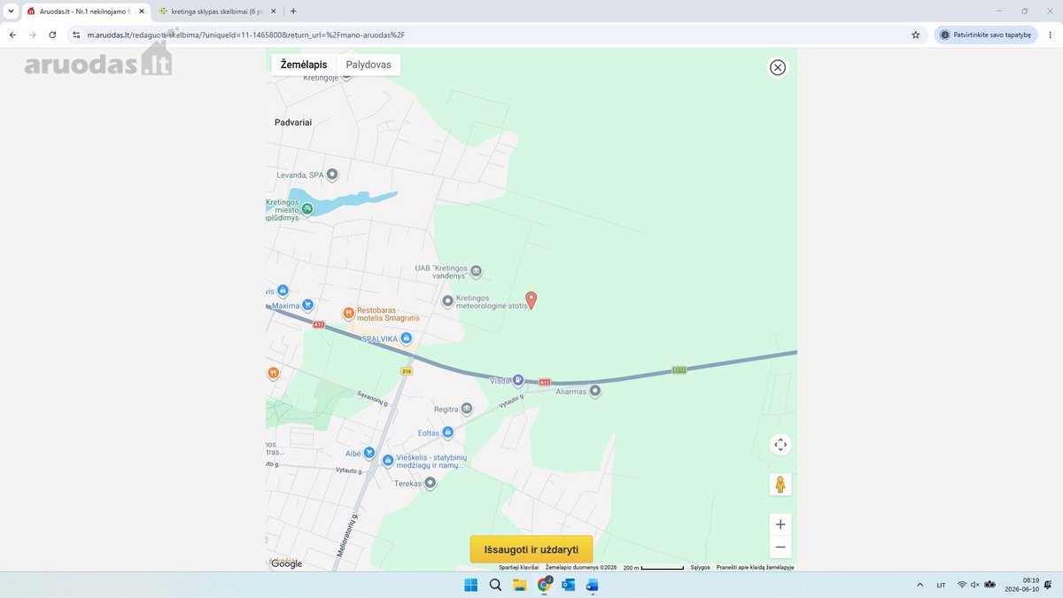Close the kretinga sklypas skelbimai tab
Screen dimensions: 1063x598
[x=273, y=11]
